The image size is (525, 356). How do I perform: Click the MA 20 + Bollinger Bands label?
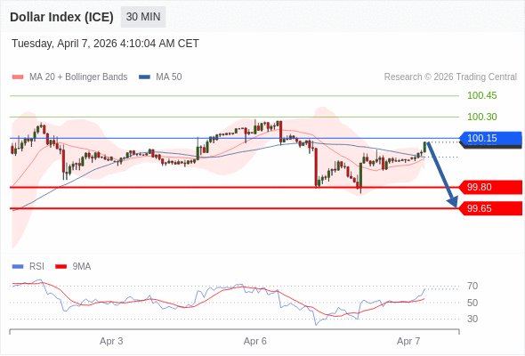(x=78, y=77)
